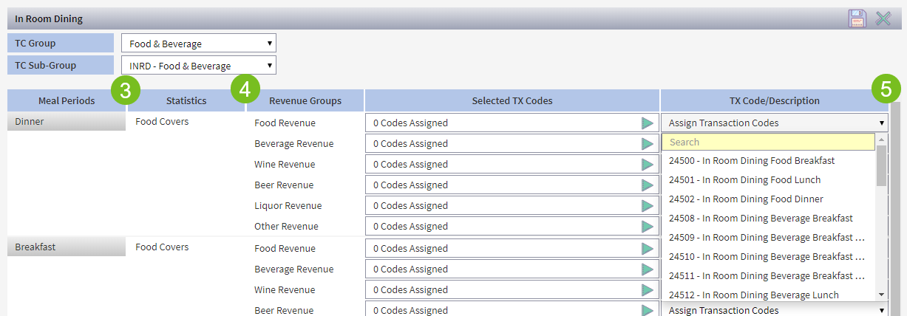
Task: Expand the TC Sub-Group dropdown
Action: click(198, 66)
